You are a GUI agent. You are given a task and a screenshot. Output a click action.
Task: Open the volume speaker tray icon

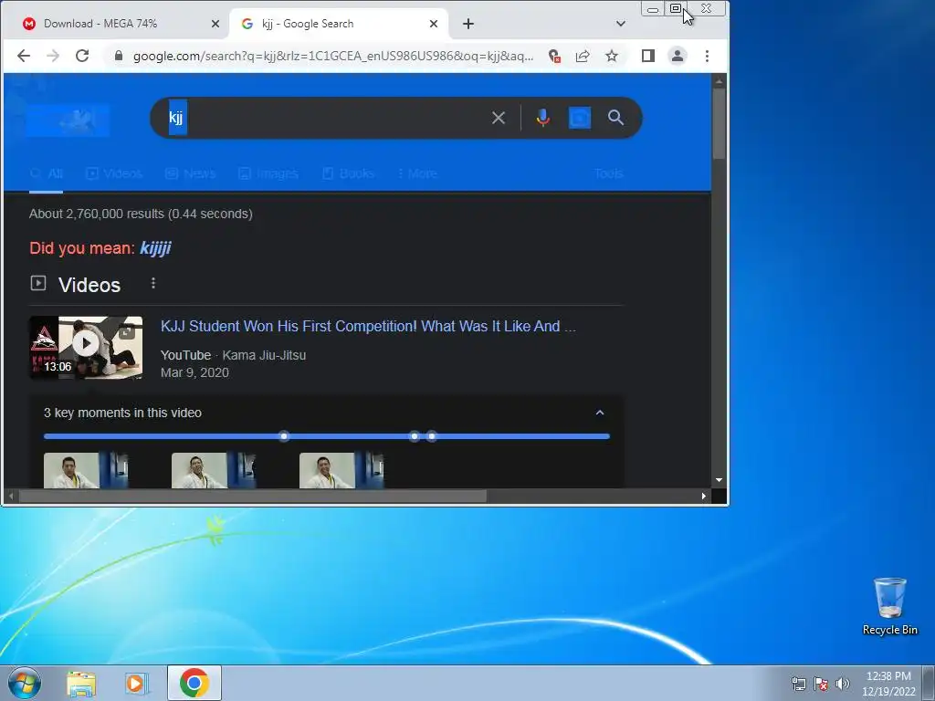tap(843, 684)
